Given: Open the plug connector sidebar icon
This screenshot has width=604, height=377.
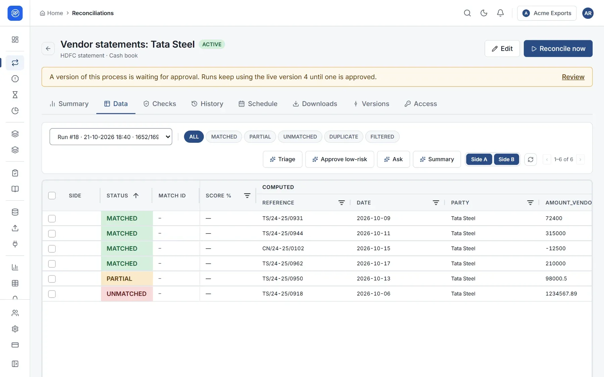Looking at the screenshot, I should click(x=15, y=244).
